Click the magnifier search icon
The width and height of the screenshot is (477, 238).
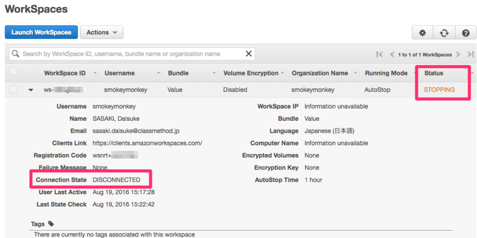click(x=15, y=54)
